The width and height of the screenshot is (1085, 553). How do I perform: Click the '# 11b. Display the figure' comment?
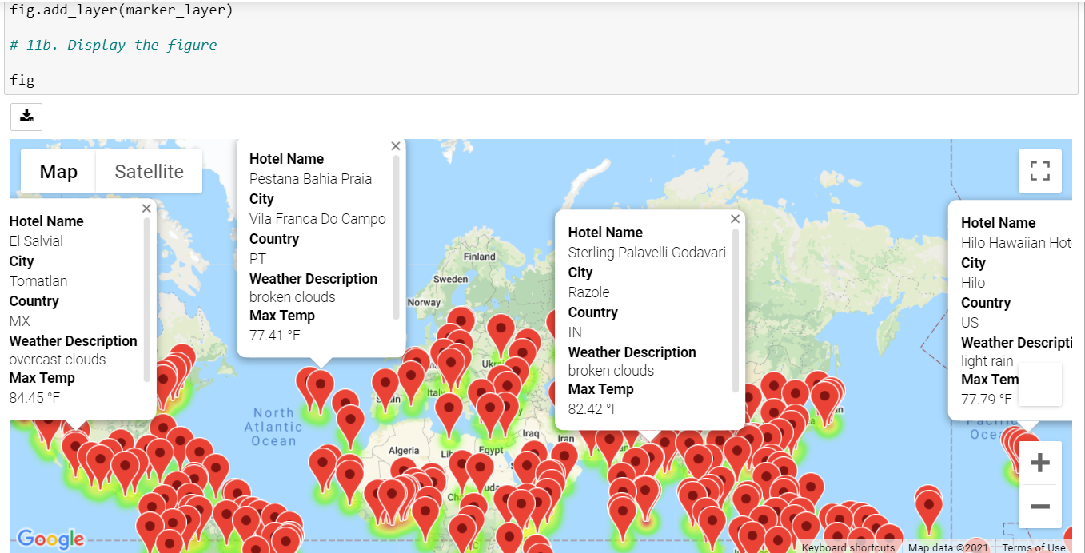[113, 45]
